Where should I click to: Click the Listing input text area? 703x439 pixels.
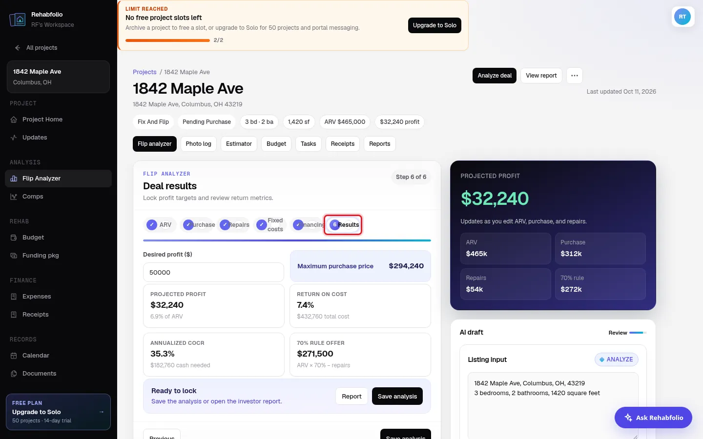pyautogui.click(x=553, y=406)
